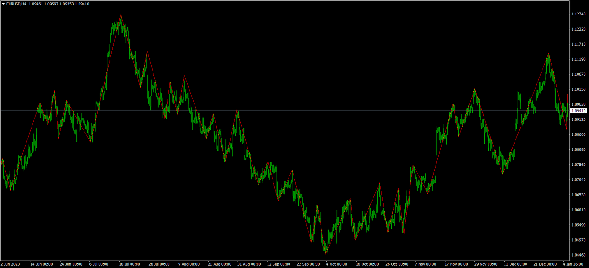The width and height of the screenshot is (589, 268).
Task: Click the 6 Jul 00:00 time label
Action: point(99,264)
